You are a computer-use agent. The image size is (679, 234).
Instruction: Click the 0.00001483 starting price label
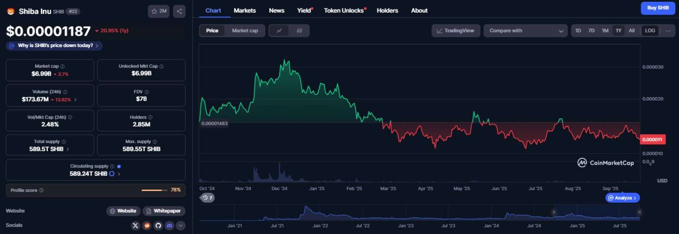pos(214,123)
